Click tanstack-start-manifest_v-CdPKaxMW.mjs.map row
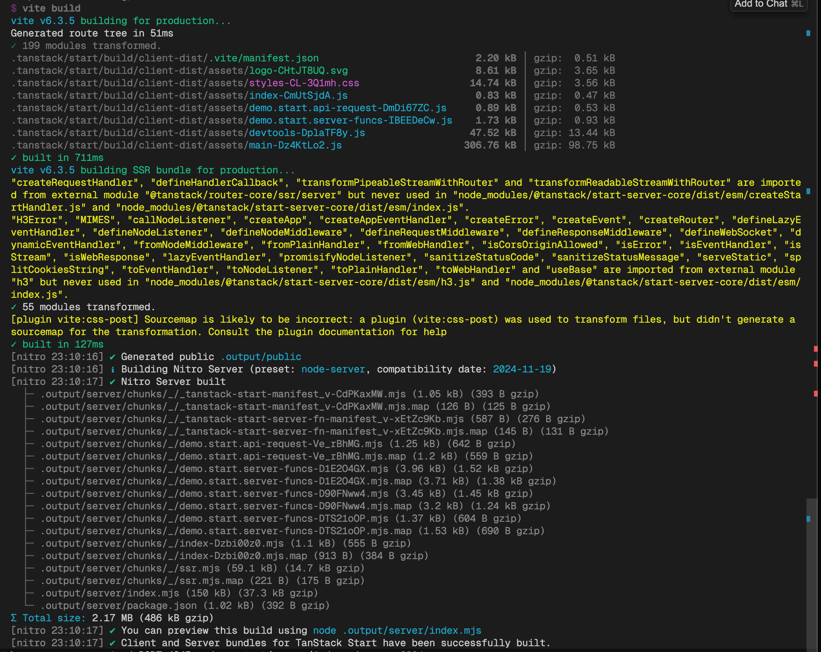 coord(296,406)
